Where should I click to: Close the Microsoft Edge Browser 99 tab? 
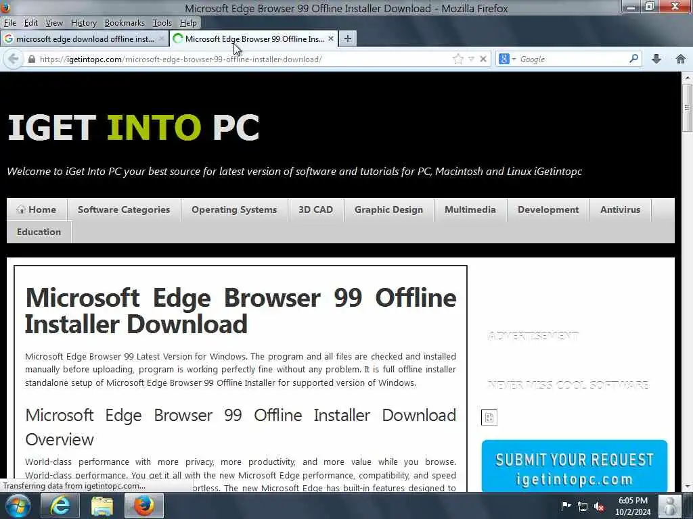point(330,39)
